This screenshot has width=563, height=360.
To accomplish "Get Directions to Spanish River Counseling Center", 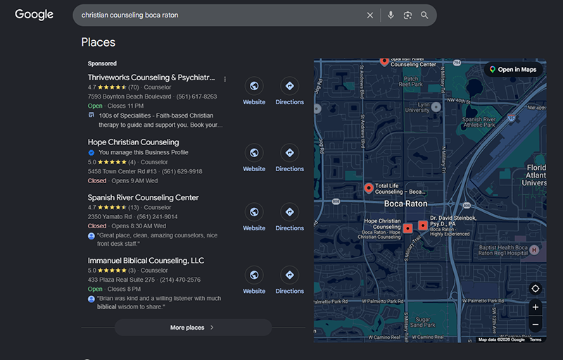I will pos(290,212).
